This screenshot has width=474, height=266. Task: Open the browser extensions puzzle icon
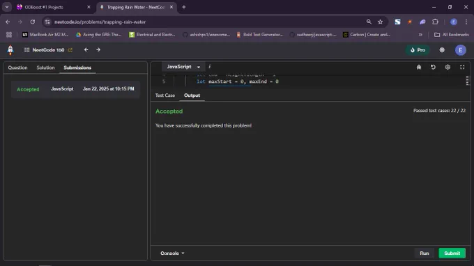(435, 22)
